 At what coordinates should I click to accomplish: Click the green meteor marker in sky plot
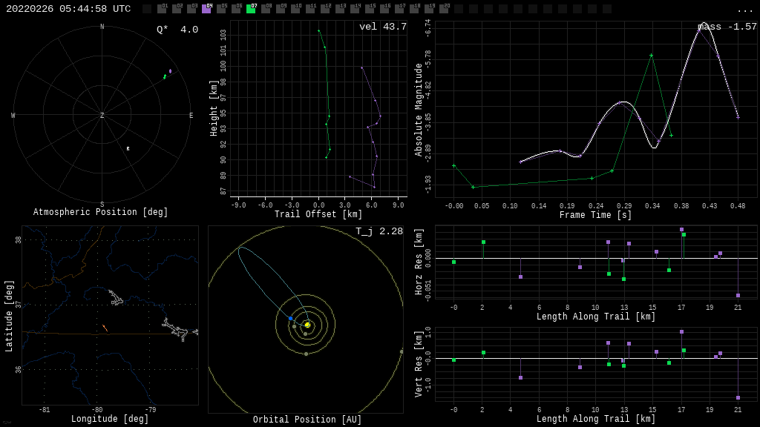point(165,76)
